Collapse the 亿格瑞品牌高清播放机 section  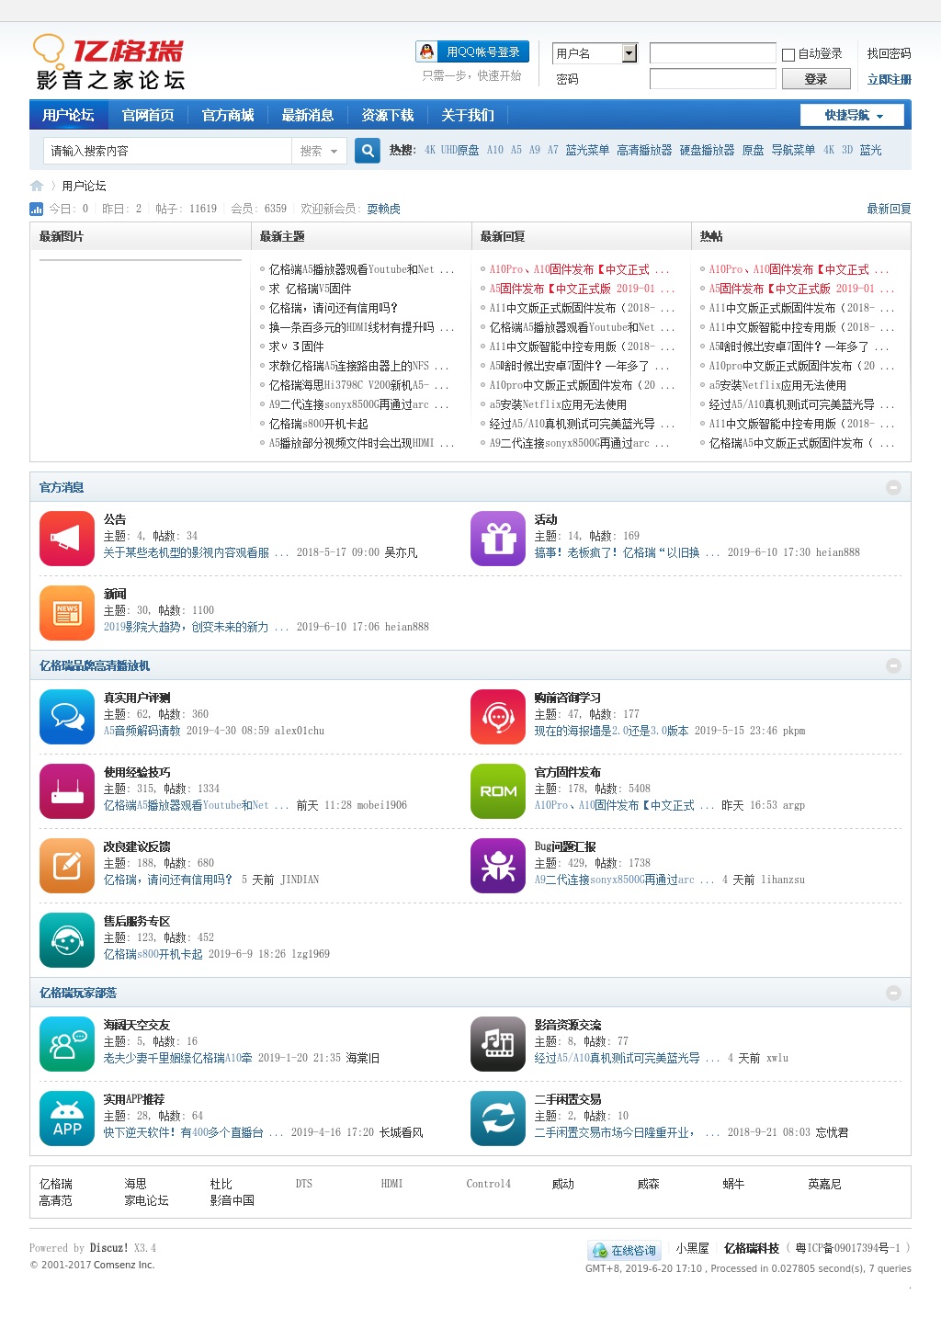pos(893,665)
